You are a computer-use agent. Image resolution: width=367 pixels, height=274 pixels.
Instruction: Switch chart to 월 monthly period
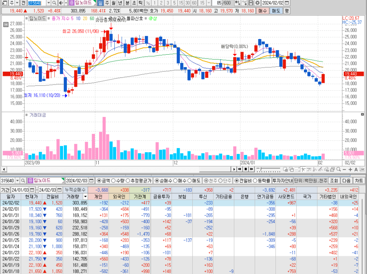click(x=114, y=3)
